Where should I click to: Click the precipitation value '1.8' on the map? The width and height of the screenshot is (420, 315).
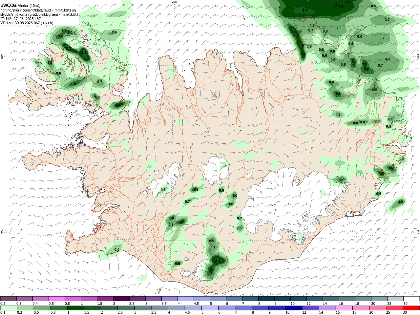[x=301, y=46]
